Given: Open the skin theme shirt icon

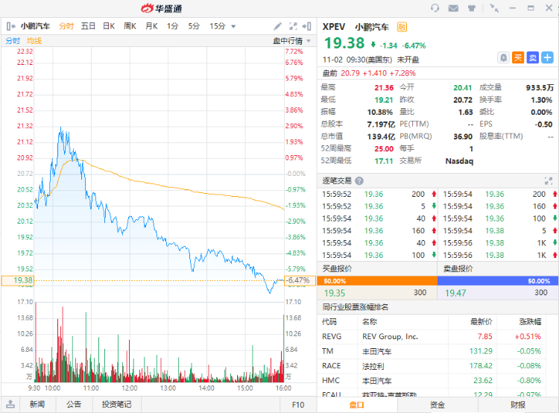Looking at the screenshot, I should point(472,8).
